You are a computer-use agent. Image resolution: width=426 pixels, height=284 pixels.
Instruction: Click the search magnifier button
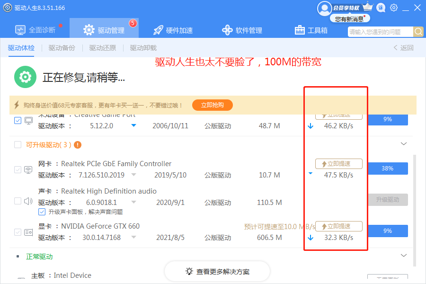pos(418,32)
